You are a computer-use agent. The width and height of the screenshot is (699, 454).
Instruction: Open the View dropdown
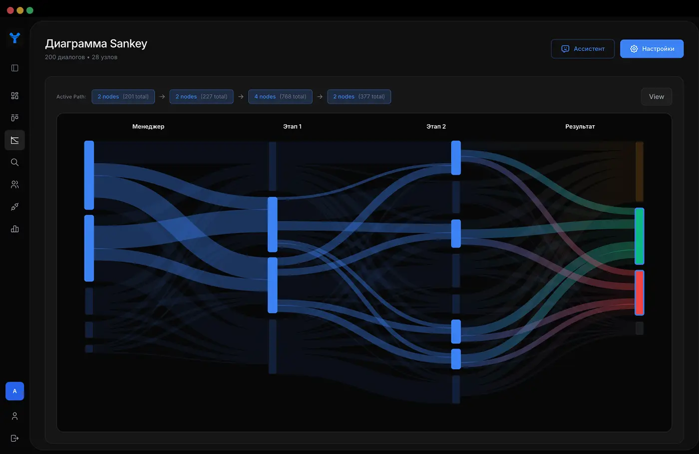click(656, 96)
